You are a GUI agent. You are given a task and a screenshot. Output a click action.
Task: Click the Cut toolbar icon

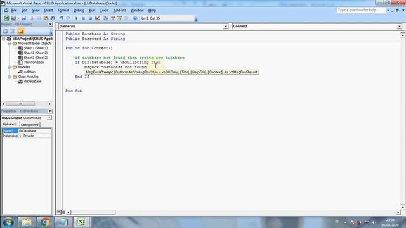tap(32, 18)
